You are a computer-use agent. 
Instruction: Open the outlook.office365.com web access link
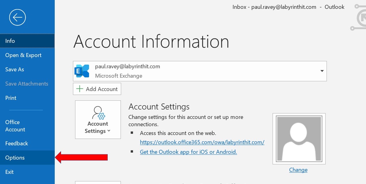point(202,142)
